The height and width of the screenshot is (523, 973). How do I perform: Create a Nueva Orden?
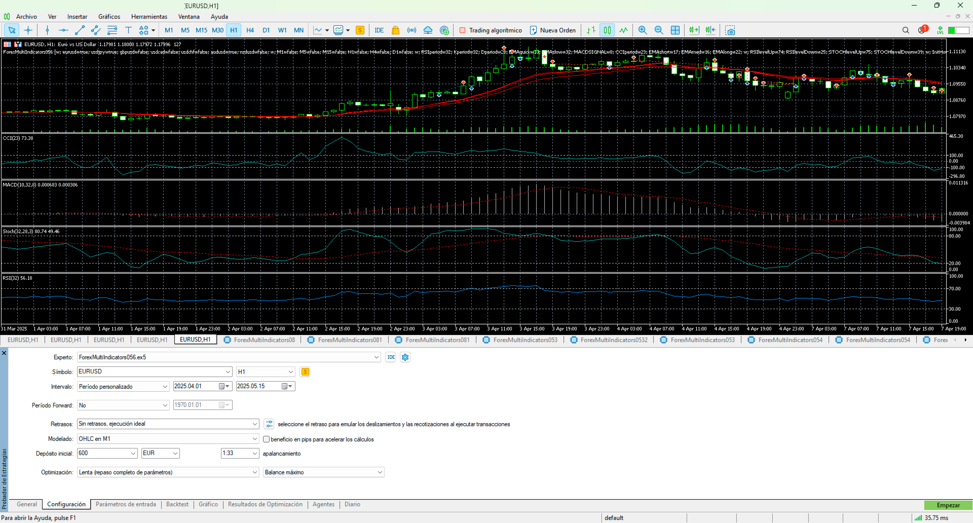point(552,30)
